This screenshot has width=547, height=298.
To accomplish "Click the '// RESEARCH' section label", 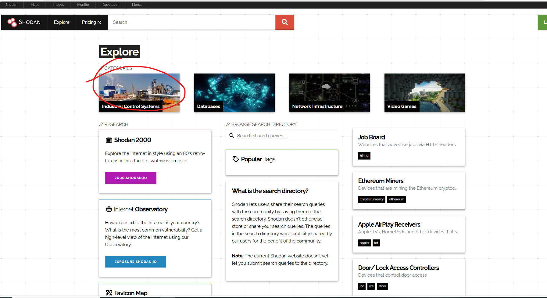I will point(114,124).
